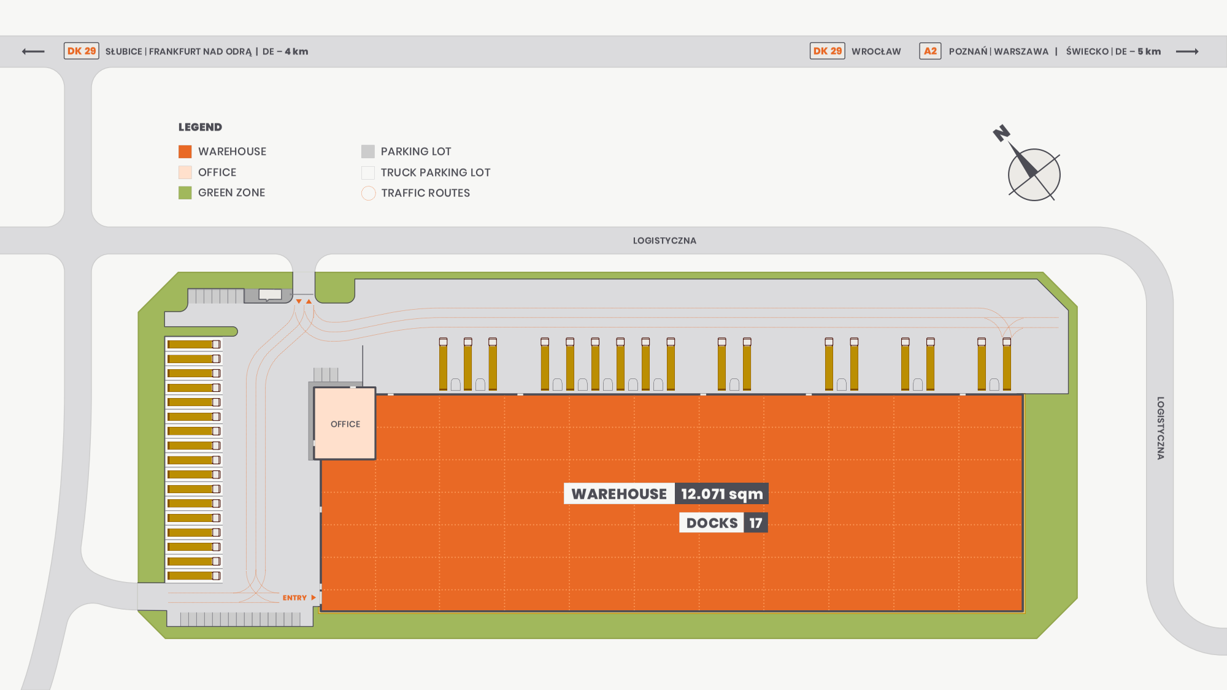
Task: Click the right arrow toward Świecko
Action: (x=1187, y=52)
